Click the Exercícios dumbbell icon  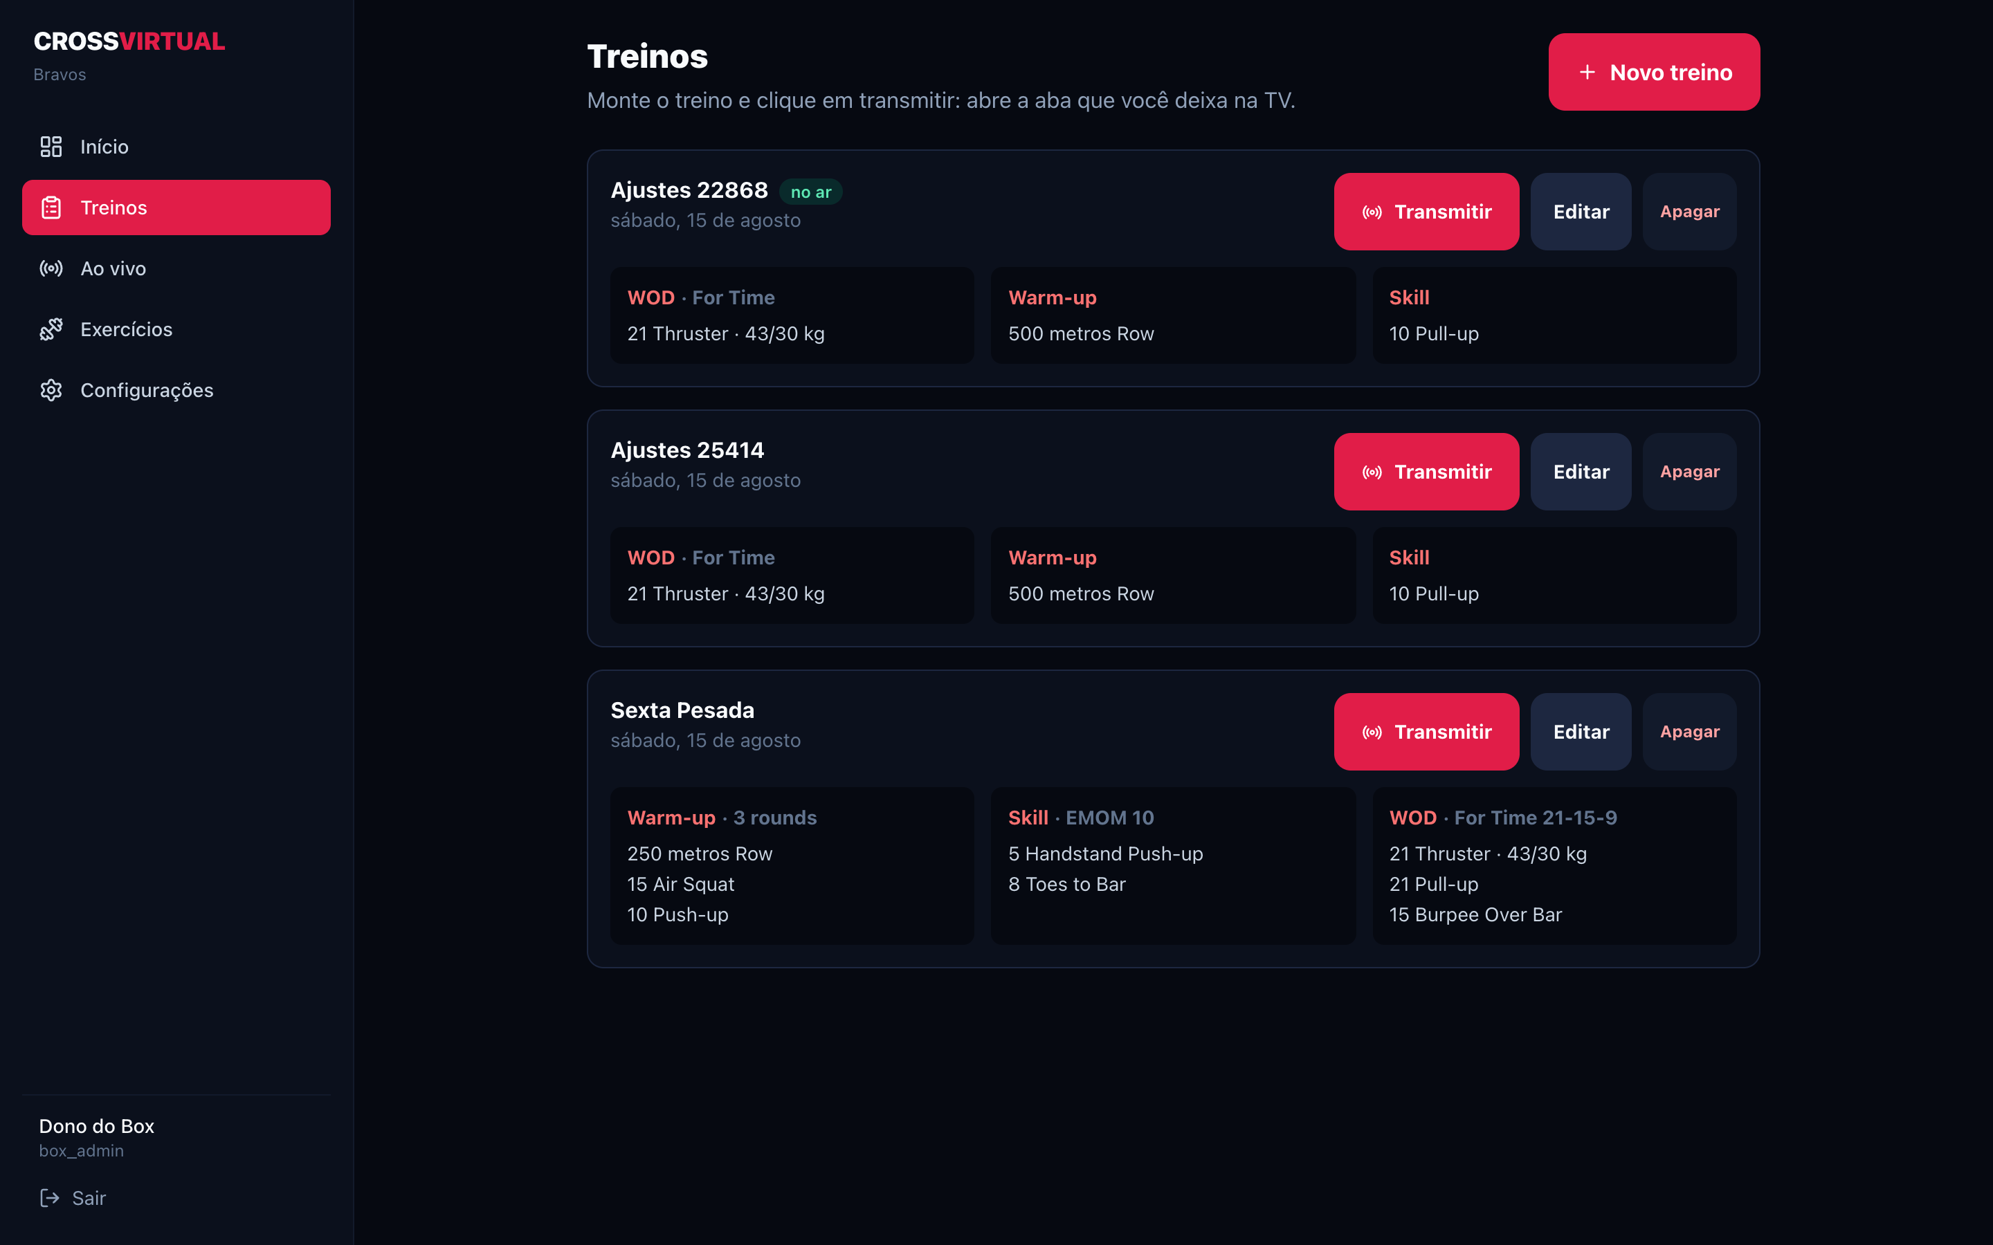coord(51,329)
